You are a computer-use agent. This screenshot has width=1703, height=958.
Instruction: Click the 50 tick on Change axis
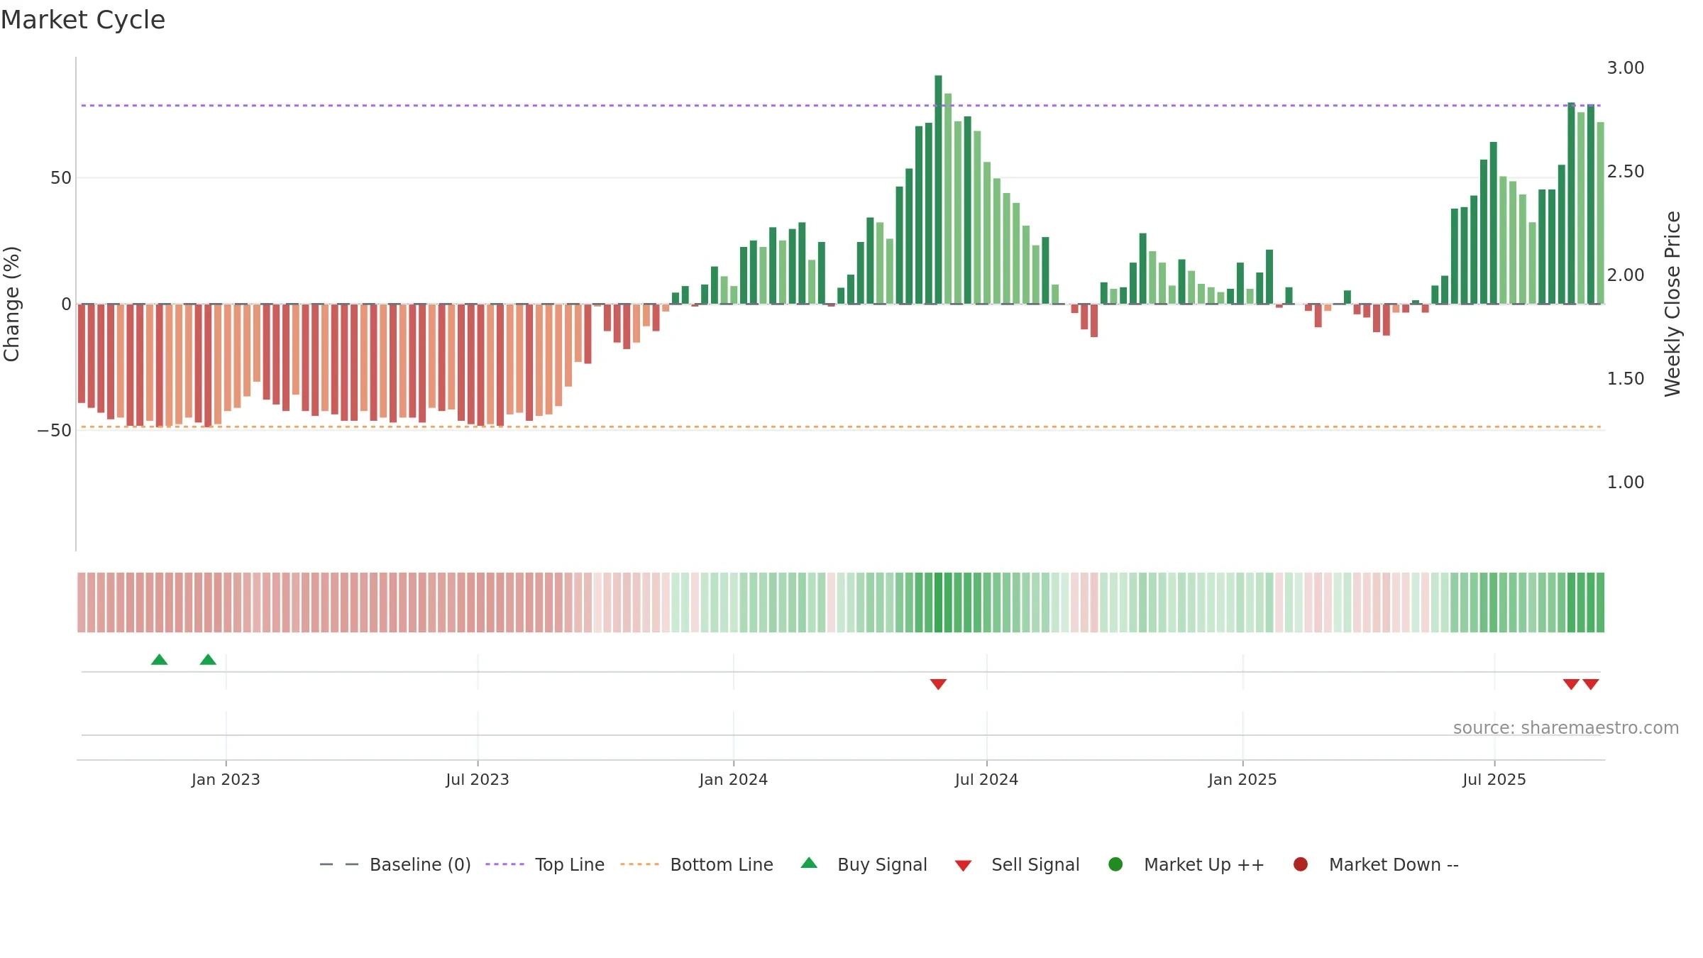click(61, 178)
